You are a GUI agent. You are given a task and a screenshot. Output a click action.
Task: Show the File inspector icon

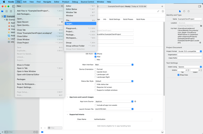[180, 11]
